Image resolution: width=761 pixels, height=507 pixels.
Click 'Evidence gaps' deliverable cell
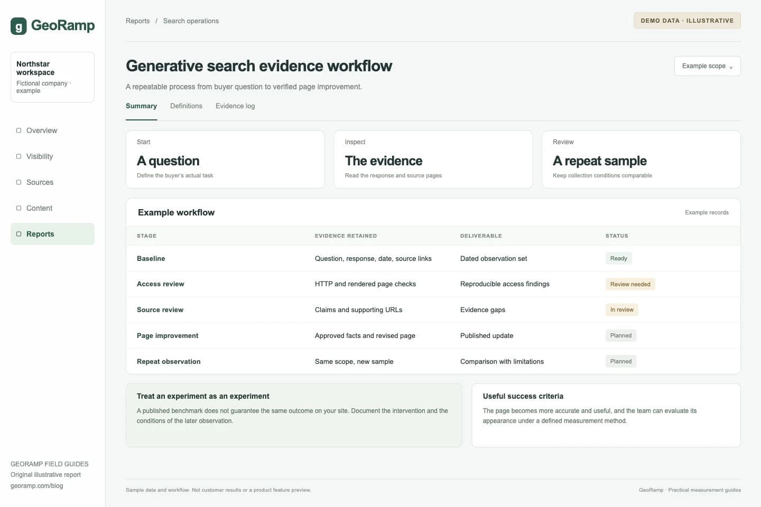point(482,310)
